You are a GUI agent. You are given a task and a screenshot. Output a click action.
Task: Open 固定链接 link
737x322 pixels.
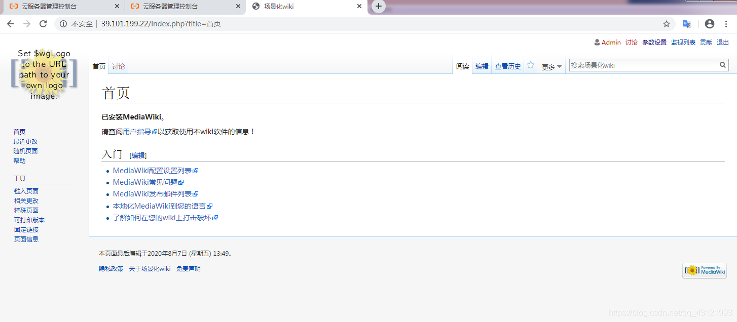pos(26,229)
